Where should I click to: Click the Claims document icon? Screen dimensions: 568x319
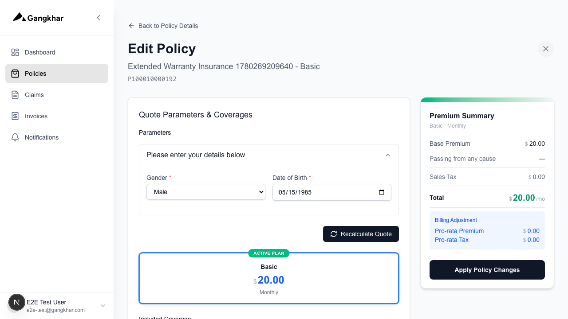[15, 95]
